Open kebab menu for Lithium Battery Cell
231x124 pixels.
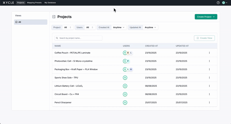point(209,86)
